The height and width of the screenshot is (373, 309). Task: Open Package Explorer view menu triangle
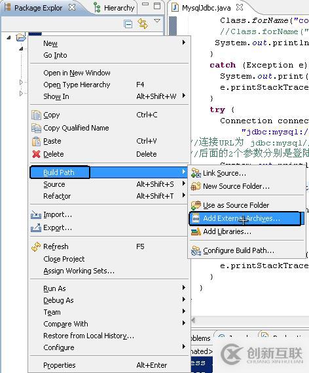pyautogui.click(x=157, y=21)
